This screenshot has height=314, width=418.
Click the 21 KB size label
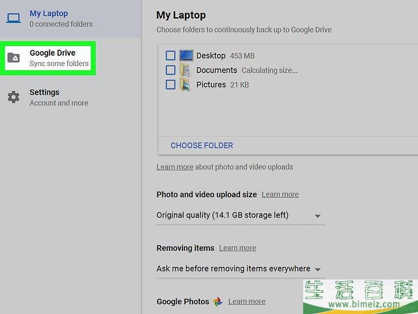[239, 85]
